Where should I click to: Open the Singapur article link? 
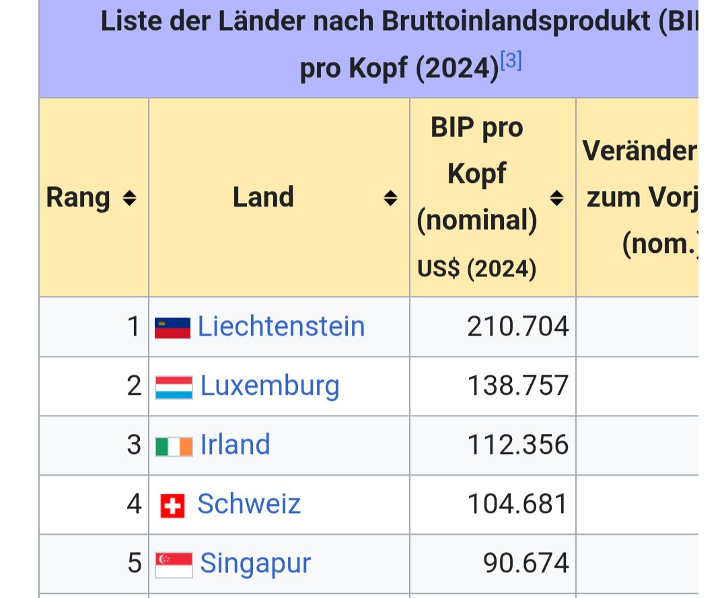pos(255,564)
